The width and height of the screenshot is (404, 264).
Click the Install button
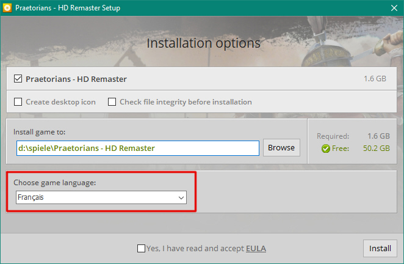pyautogui.click(x=380, y=248)
